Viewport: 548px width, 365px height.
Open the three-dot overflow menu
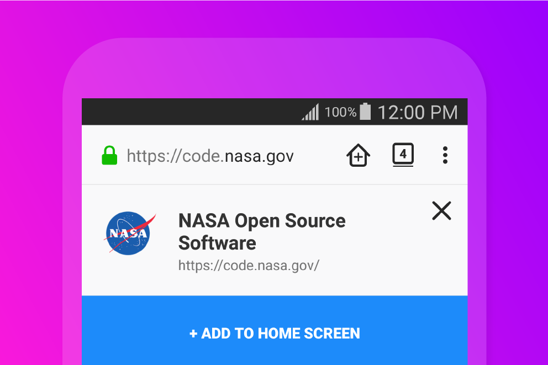coord(445,155)
